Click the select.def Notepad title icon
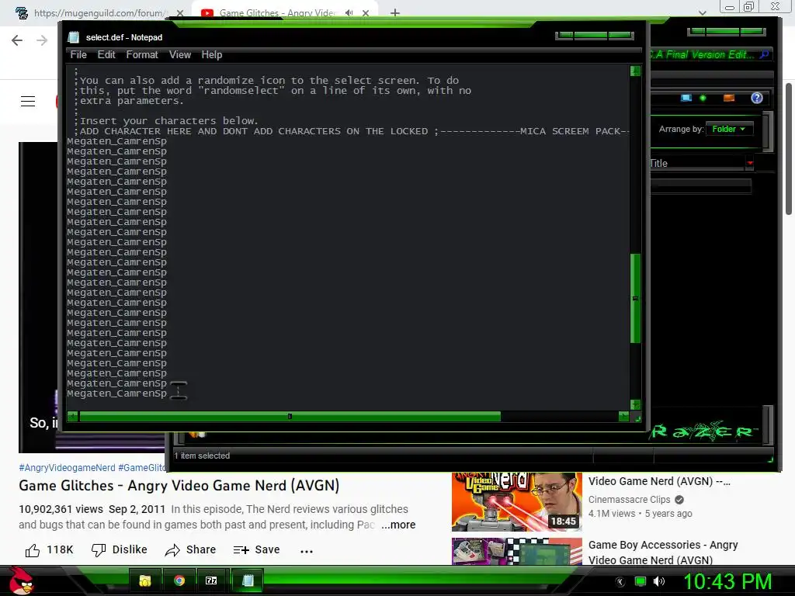Screen dimensions: 795x596 coord(74,37)
